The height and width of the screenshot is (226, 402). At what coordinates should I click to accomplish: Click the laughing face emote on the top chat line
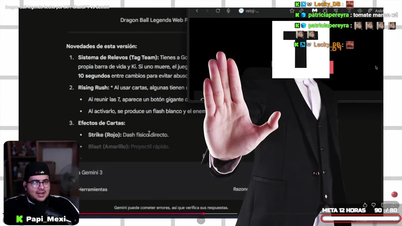point(350,4)
